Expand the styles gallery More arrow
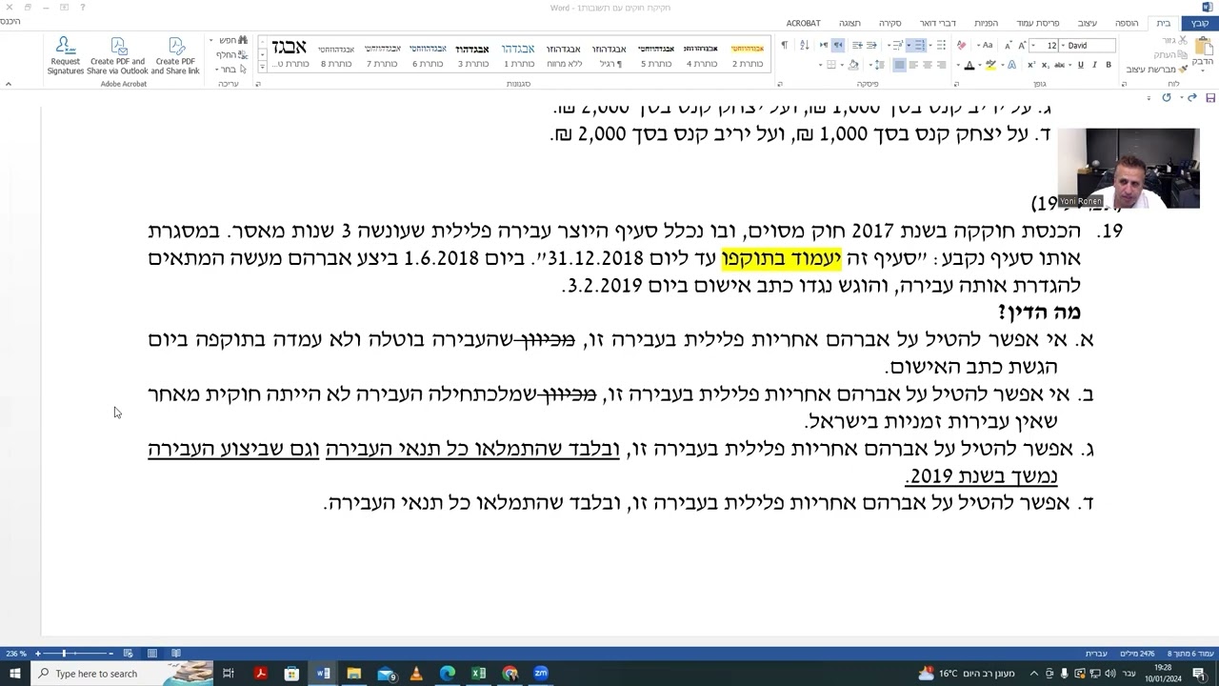 pyautogui.click(x=262, y=66)
